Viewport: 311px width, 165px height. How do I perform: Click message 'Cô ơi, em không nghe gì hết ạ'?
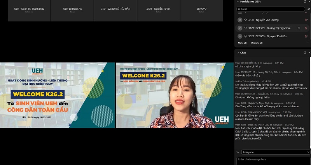252,97
